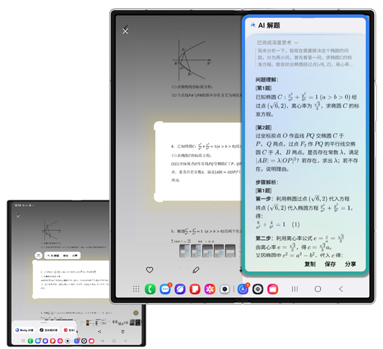
Task: Tap the share icon on small device
Action: [100, 332]
